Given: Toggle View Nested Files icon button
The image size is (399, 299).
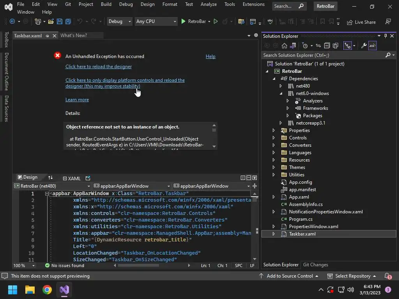Looking at the screenshot, I should (348, 46).
